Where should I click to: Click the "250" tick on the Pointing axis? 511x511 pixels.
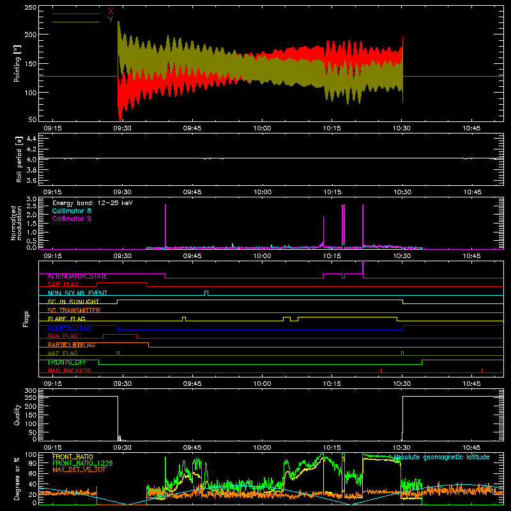click(30, 7)
